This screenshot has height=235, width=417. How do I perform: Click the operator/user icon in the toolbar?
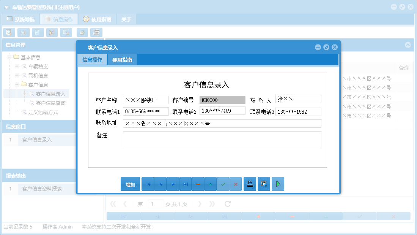coord(52,32)
